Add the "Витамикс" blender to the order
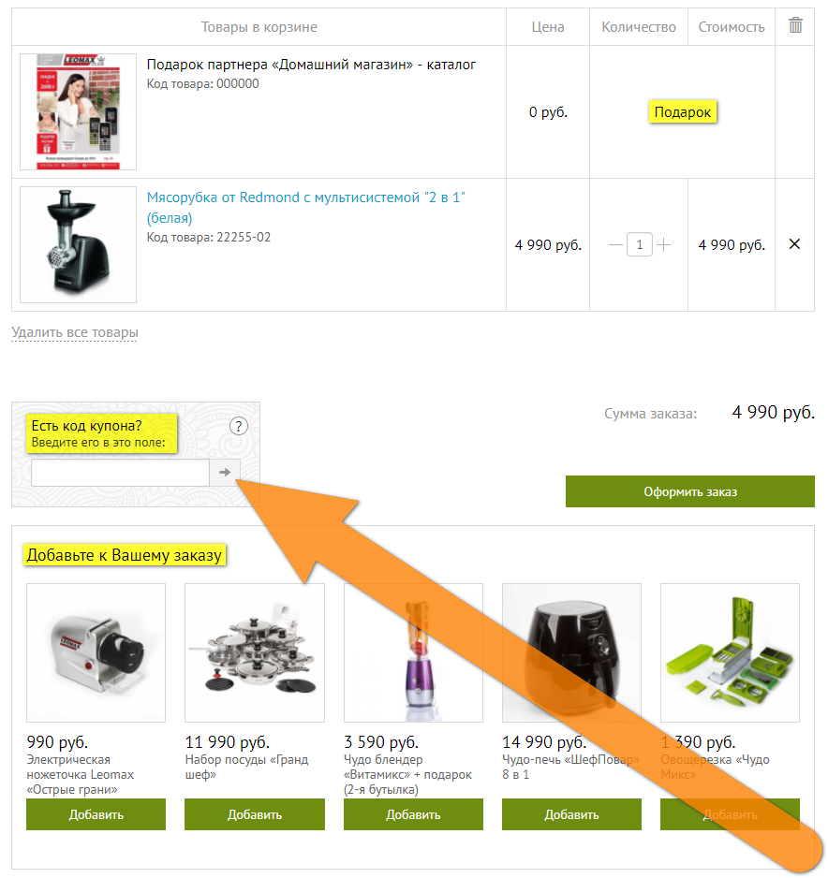 (x=413, y=814)
